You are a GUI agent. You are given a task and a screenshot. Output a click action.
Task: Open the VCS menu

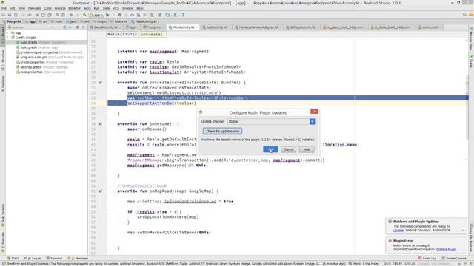pyautogui.click(x=116, y=8)
